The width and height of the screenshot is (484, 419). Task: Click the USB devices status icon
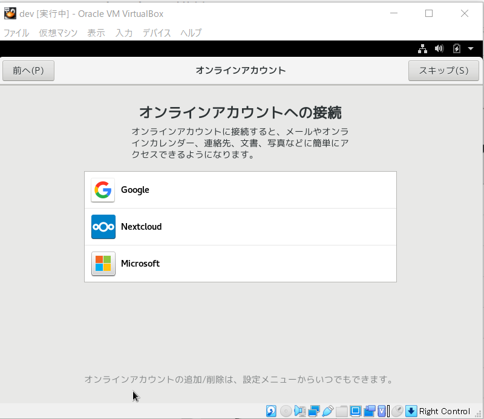(327, 411)
